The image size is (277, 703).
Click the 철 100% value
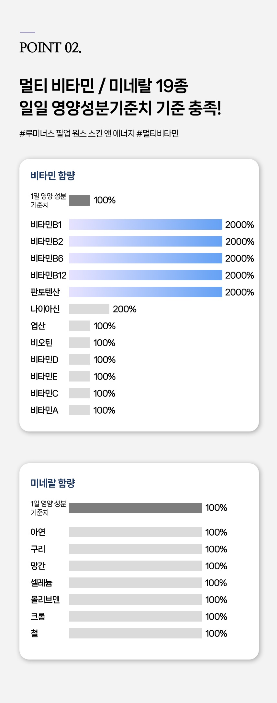216,634
